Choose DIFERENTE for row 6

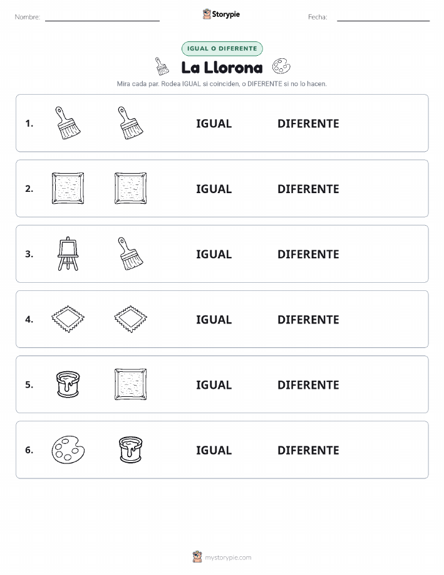click(x=308, y=450)
